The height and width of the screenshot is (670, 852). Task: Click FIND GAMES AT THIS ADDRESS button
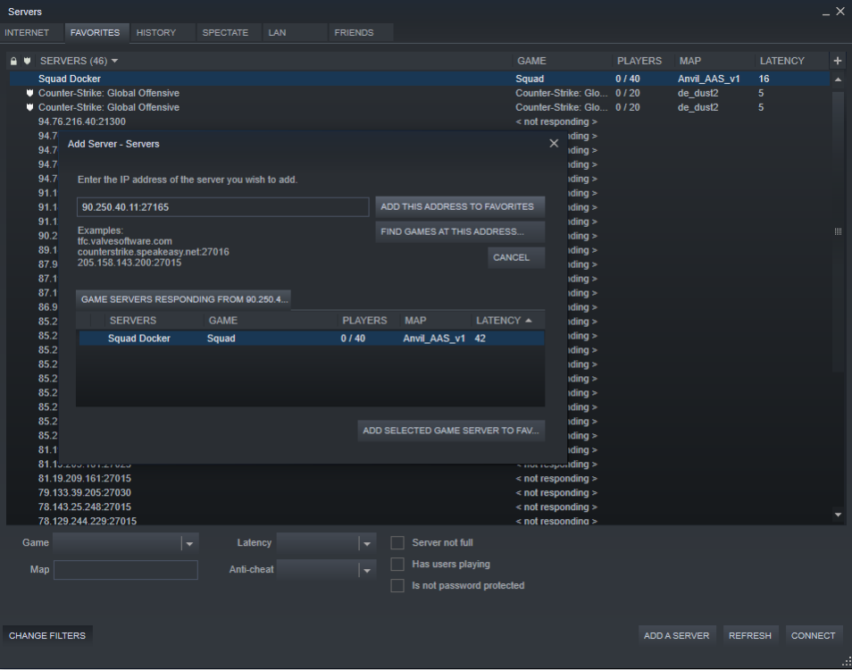coord(460,231)
